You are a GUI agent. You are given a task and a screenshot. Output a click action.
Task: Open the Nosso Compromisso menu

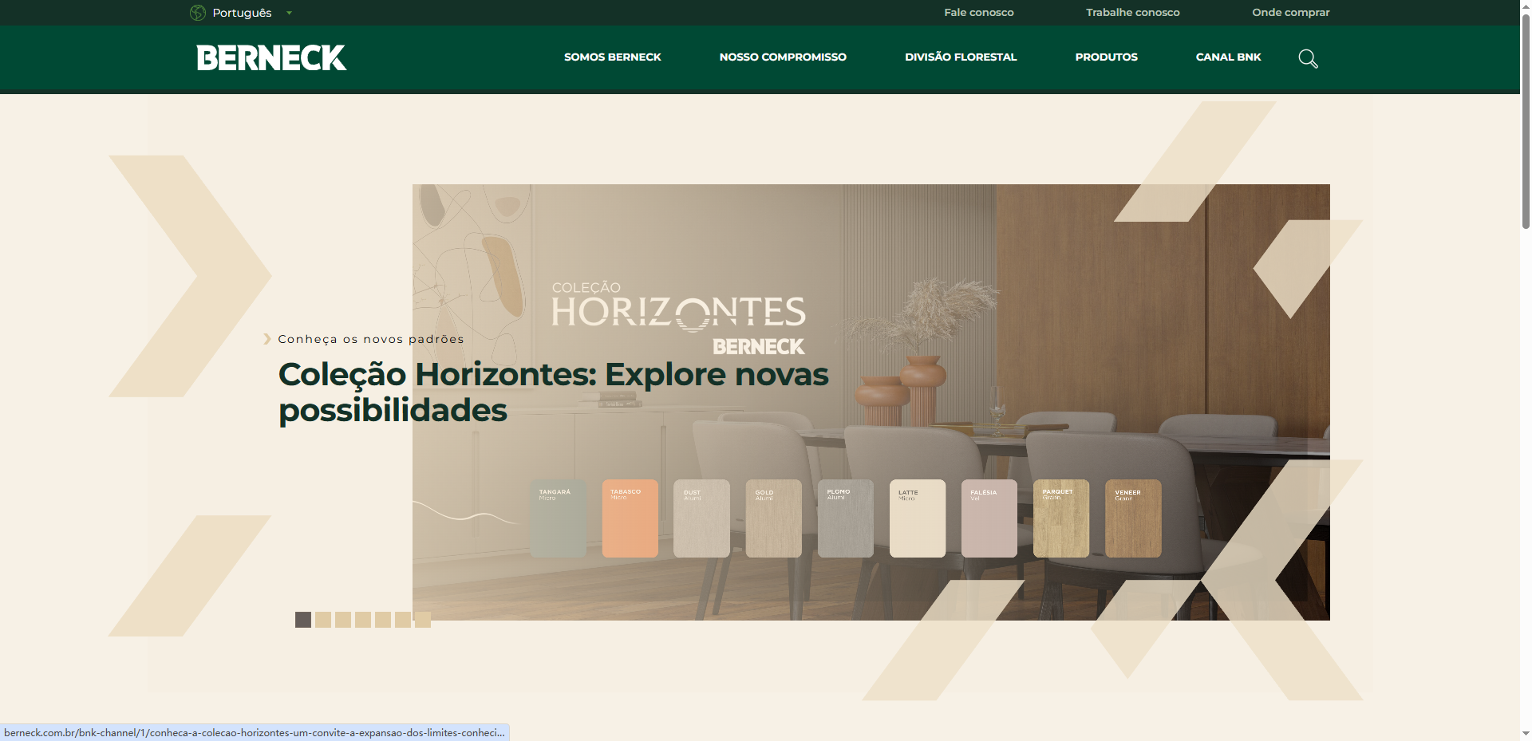pyautogui.click(x=782, y=57)
